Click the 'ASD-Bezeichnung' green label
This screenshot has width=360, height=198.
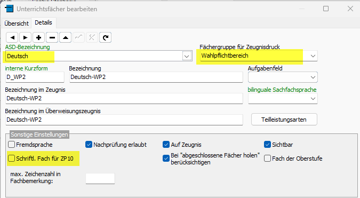point(28,47)
